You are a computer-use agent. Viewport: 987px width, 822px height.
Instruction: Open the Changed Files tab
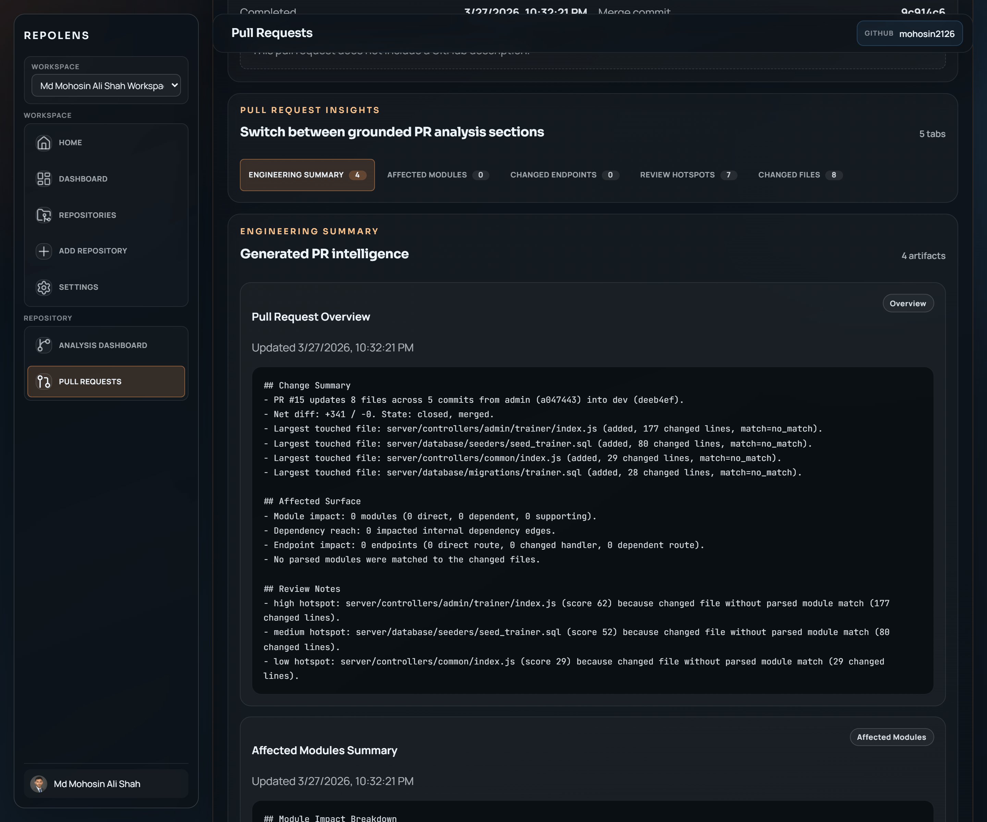click(x=800, y=175)
